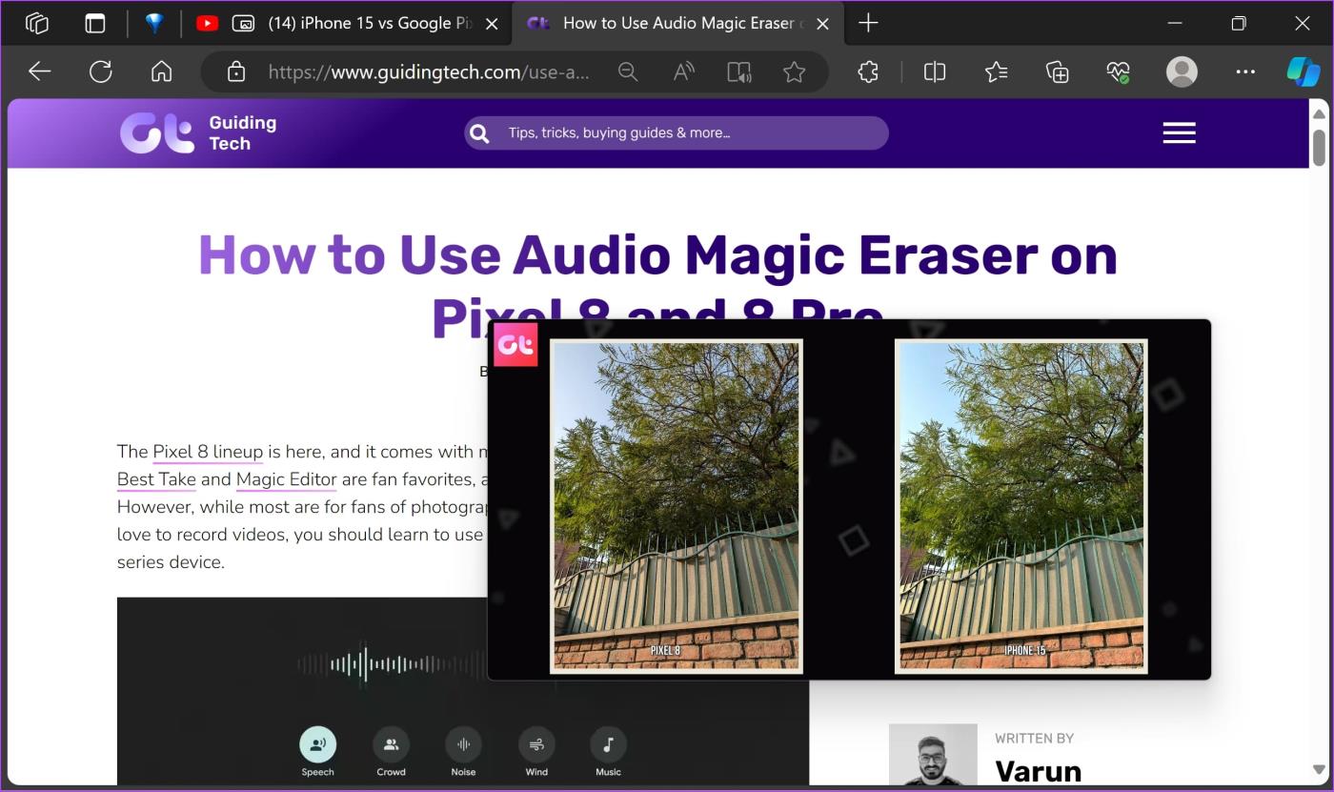Refresh the current page

click(x=100, y=71)
